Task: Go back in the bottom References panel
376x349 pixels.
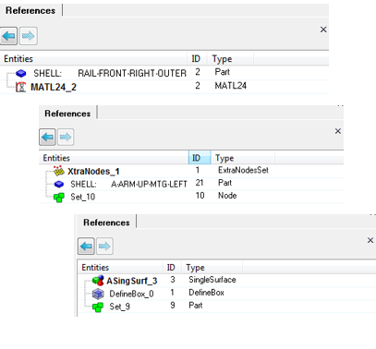Action: [86, 246]
